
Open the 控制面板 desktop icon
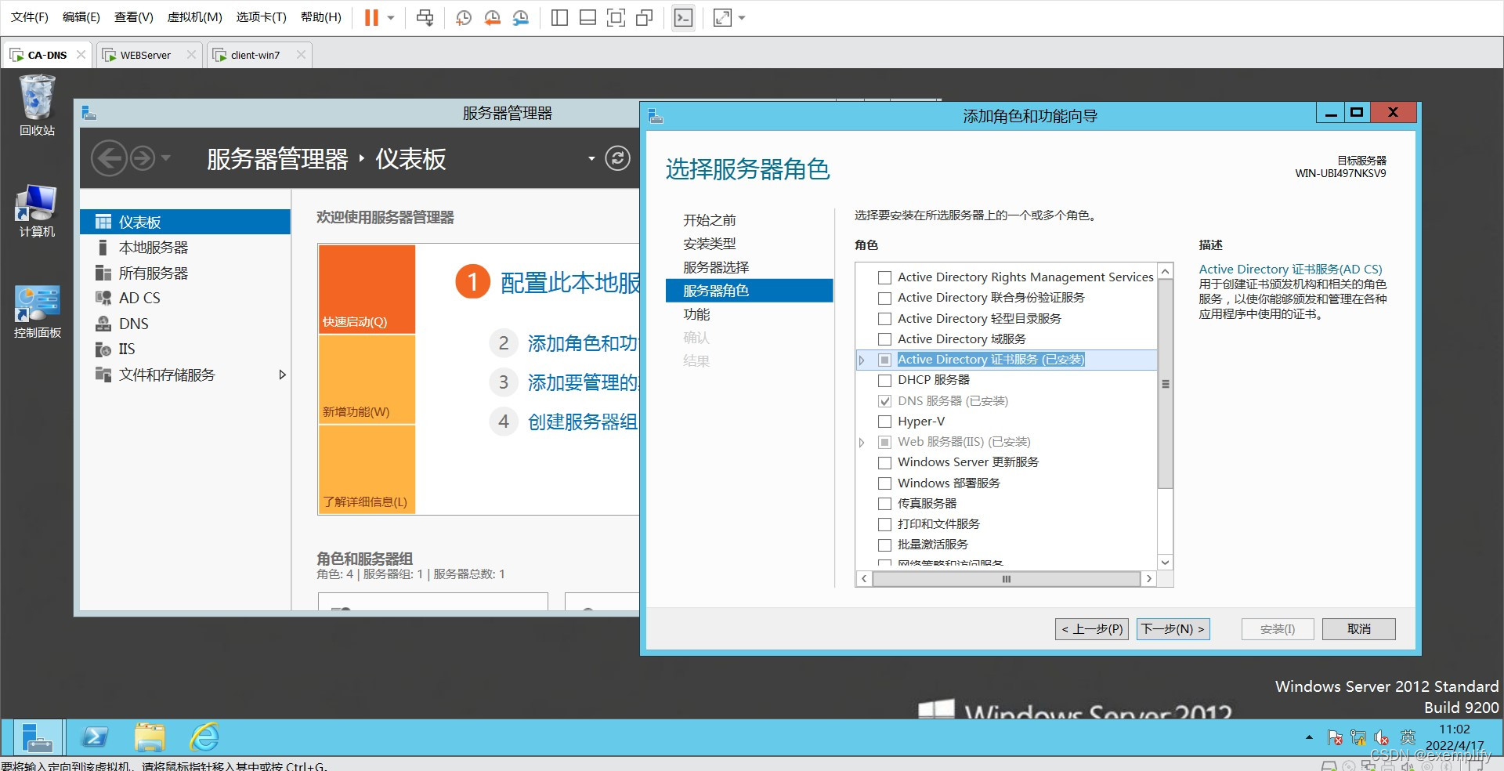(37, 312)
